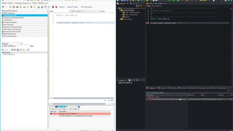Click the Find binoculars icon in object list toolbar
233x131 pixels.
tap(18, 50)
